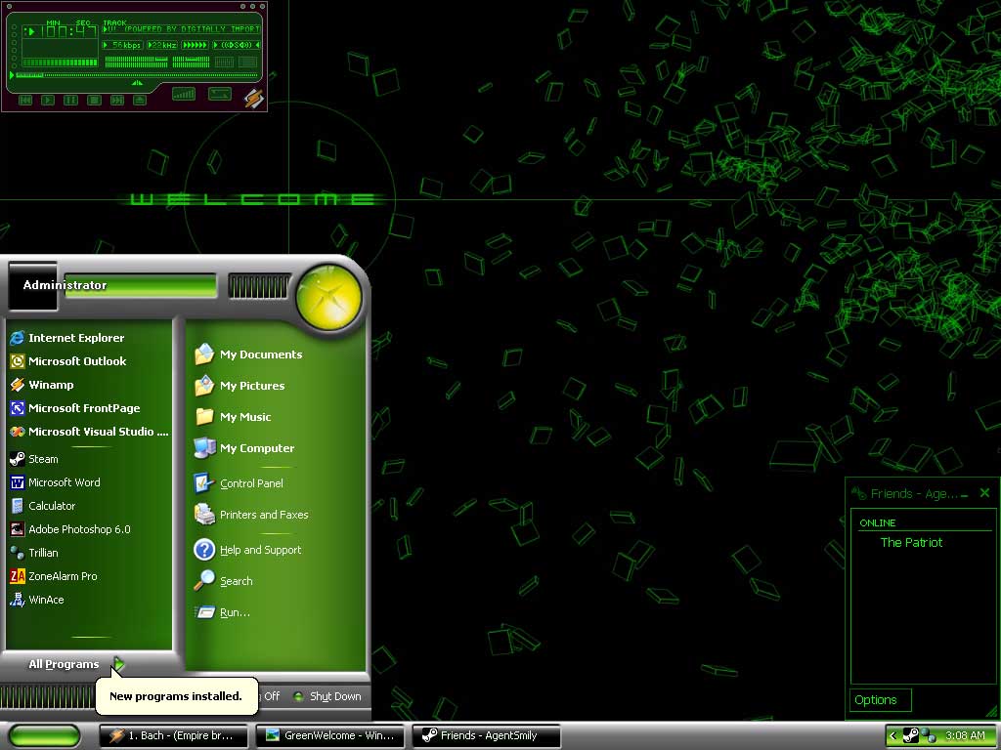Open the green Start button
The height and width of the screenshot is (750, 1001).
(x=44, y=735)
